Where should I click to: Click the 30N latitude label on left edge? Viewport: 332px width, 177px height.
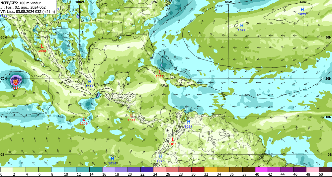pyautogui.click(x=3, y=37)
